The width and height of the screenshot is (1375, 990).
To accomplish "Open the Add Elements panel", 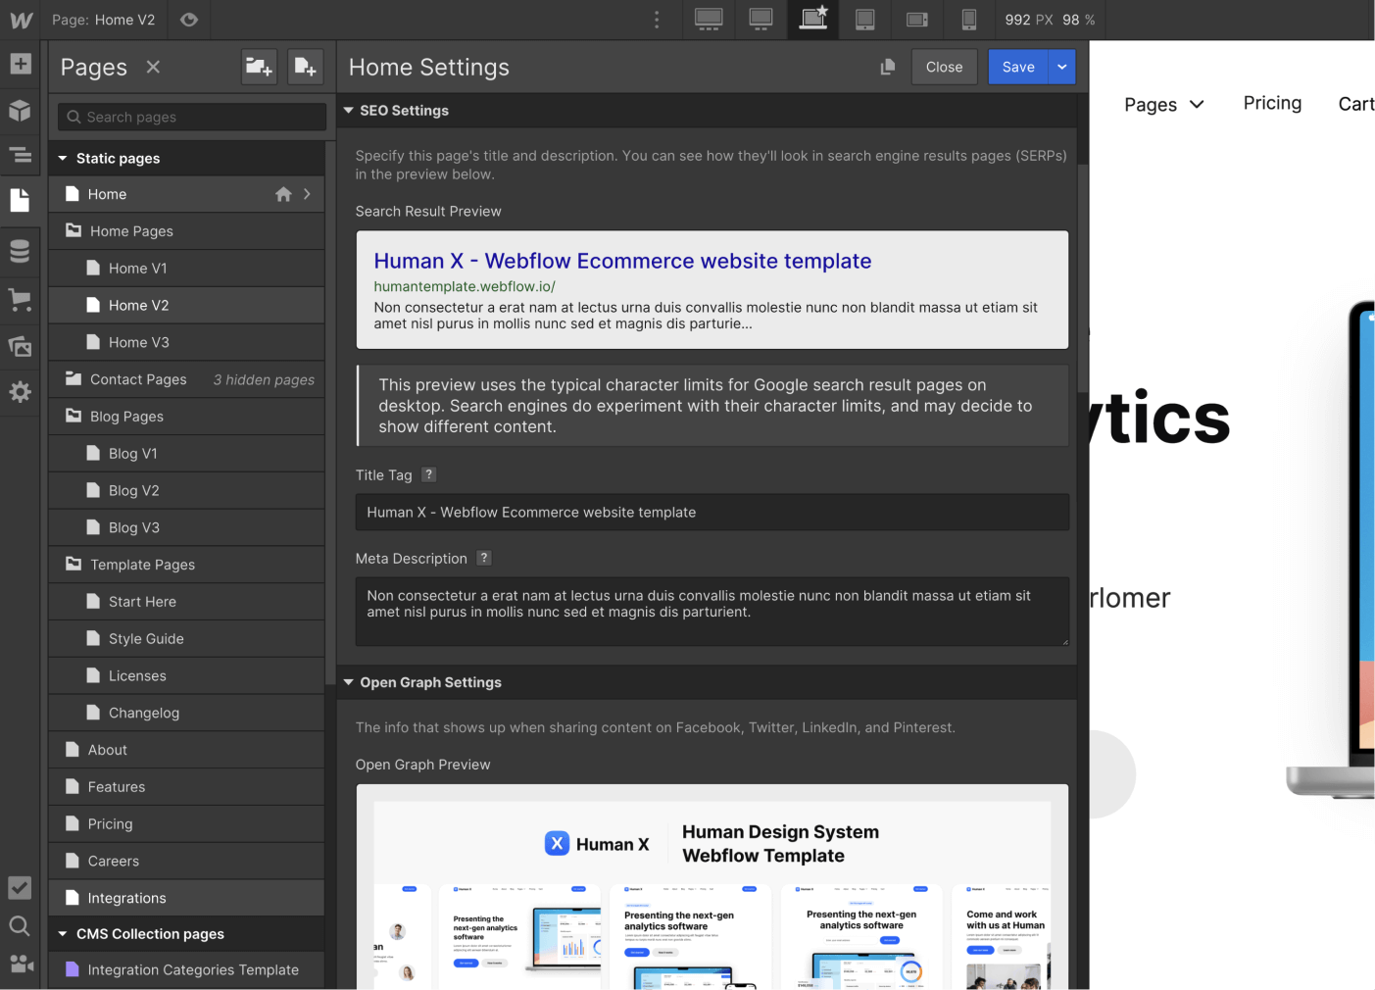I will [20, 64].
